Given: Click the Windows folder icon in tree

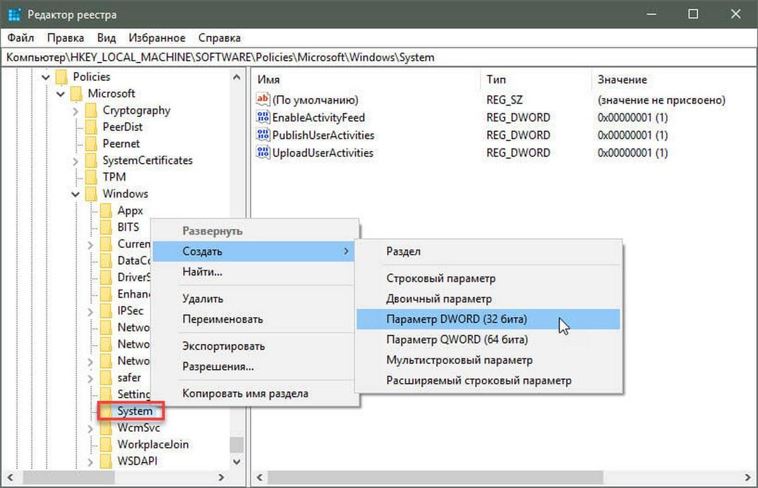Looking at the screenshot, I should pos(91,193).
